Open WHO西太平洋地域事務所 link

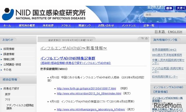coord(167,55)
